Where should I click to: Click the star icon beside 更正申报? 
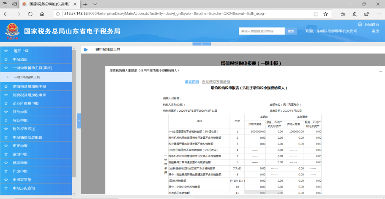(x=6, y=146)
